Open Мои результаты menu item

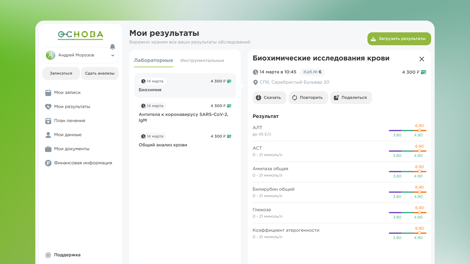[68, 107]
